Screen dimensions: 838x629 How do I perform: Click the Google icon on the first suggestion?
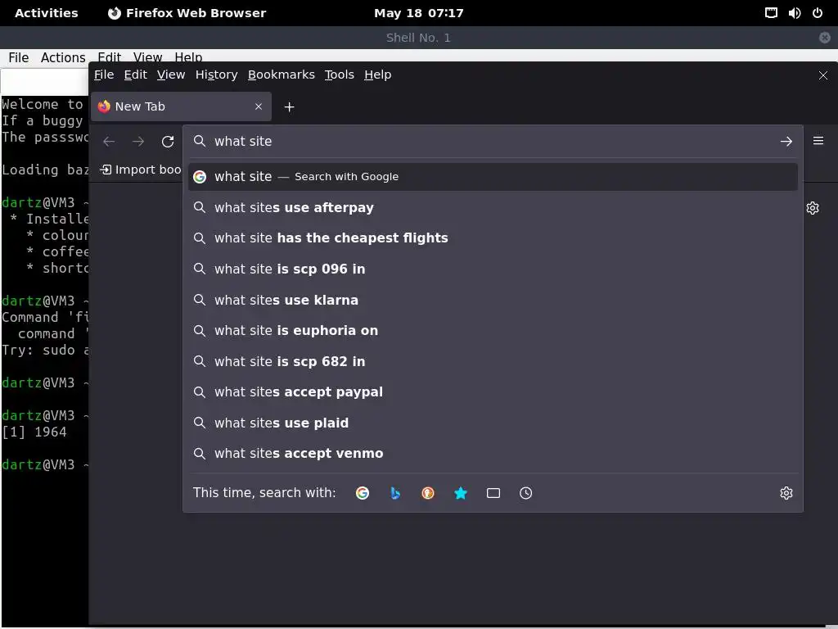point(200,177)
